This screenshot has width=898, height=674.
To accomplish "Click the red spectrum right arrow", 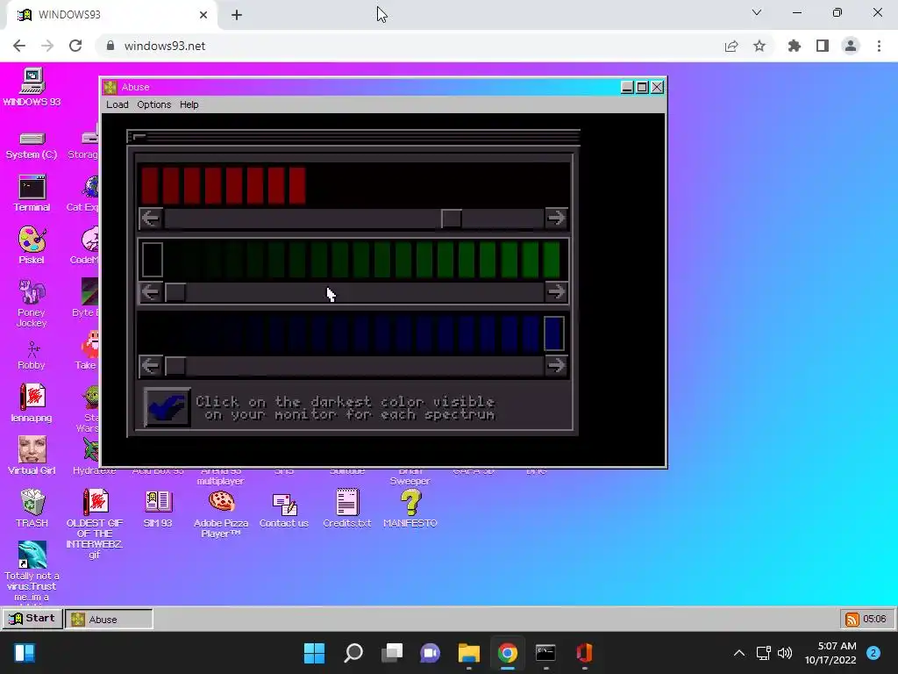I will [x=555, y=218].
